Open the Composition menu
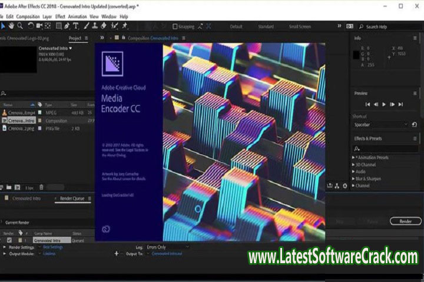 28,16
